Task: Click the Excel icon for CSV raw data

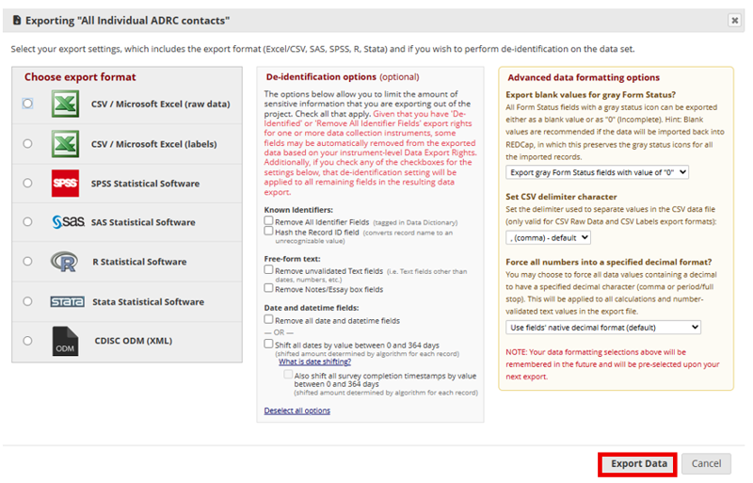Action: 65,104
